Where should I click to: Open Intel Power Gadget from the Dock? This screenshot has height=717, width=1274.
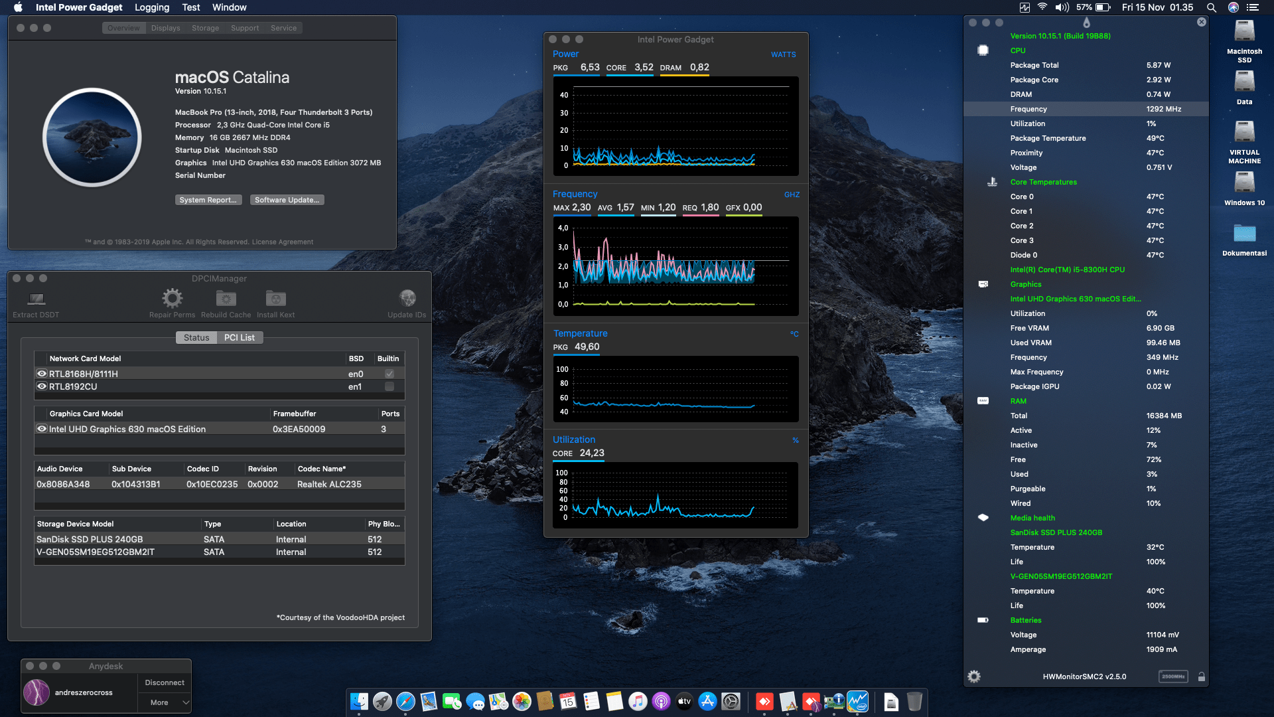tap(857, 701)
